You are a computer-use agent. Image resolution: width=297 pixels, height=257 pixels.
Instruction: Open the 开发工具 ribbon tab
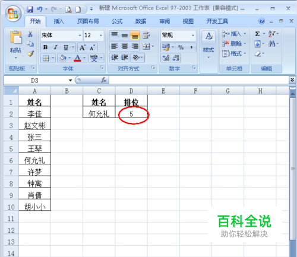(217, 21)
